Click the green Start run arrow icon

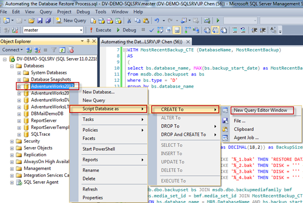click(218, 20)
